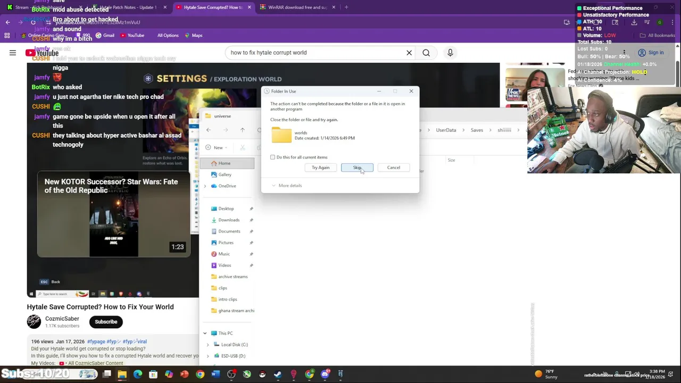Viewport: 681px width, 383px height.
Task: Click the Skip button in dialog
Action: tap(357, 168)
